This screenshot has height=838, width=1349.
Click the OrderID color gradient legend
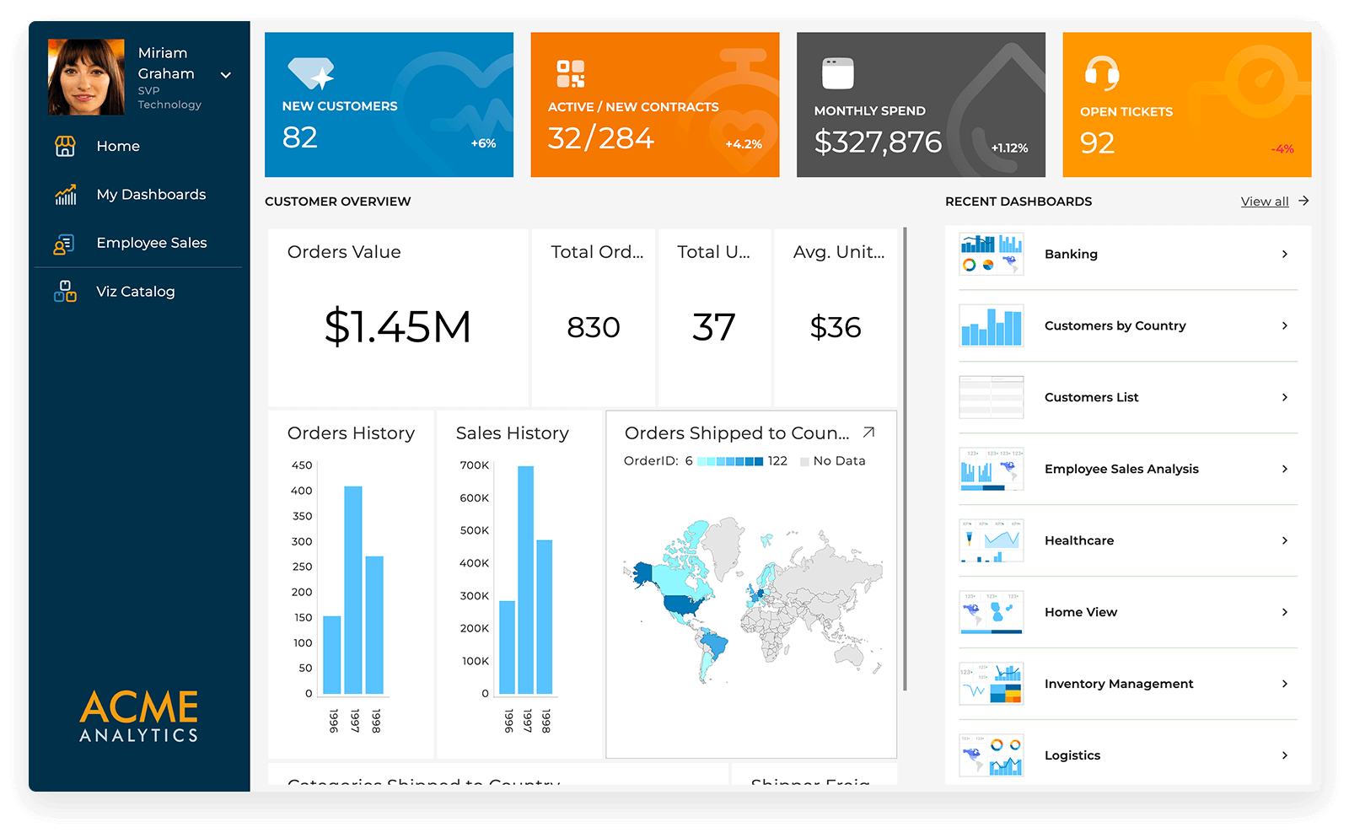(x=730, y=461)
